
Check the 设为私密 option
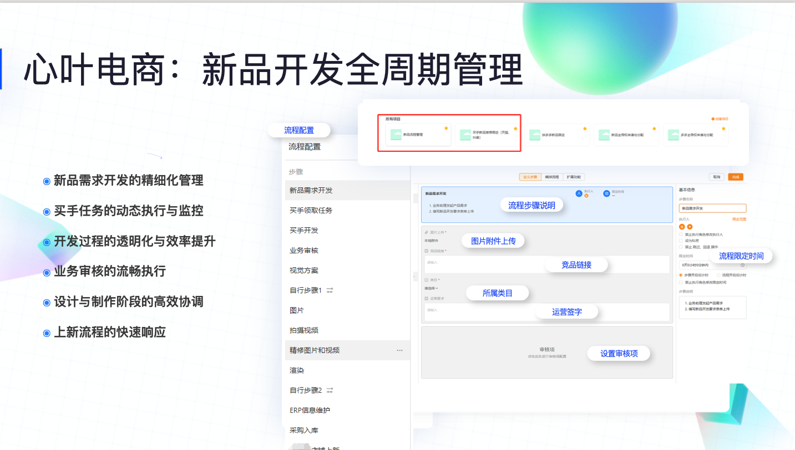[x=681, y=241]
